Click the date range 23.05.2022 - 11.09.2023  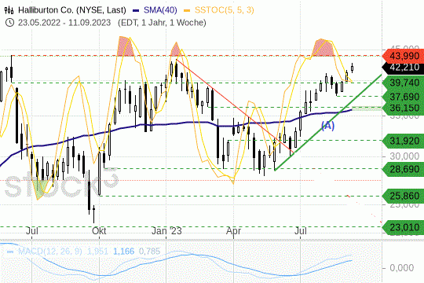point(64,23)
